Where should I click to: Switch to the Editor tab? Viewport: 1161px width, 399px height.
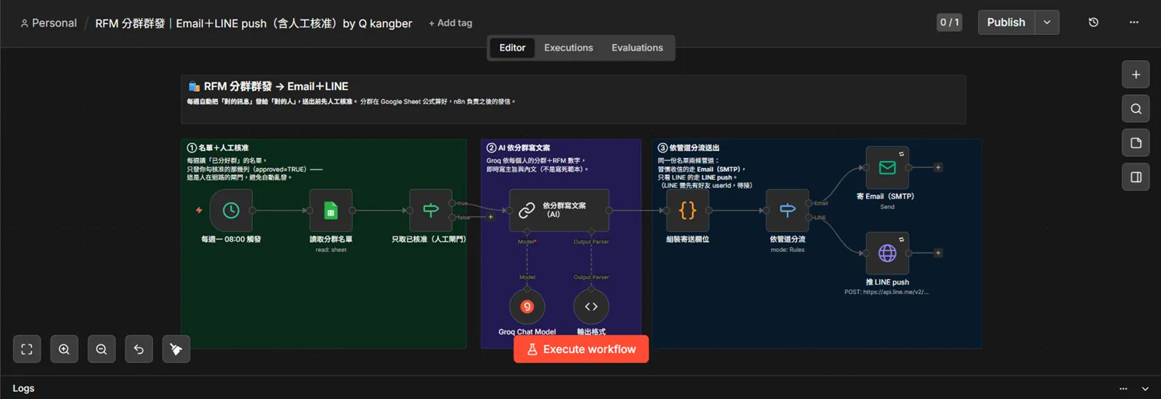512,47
